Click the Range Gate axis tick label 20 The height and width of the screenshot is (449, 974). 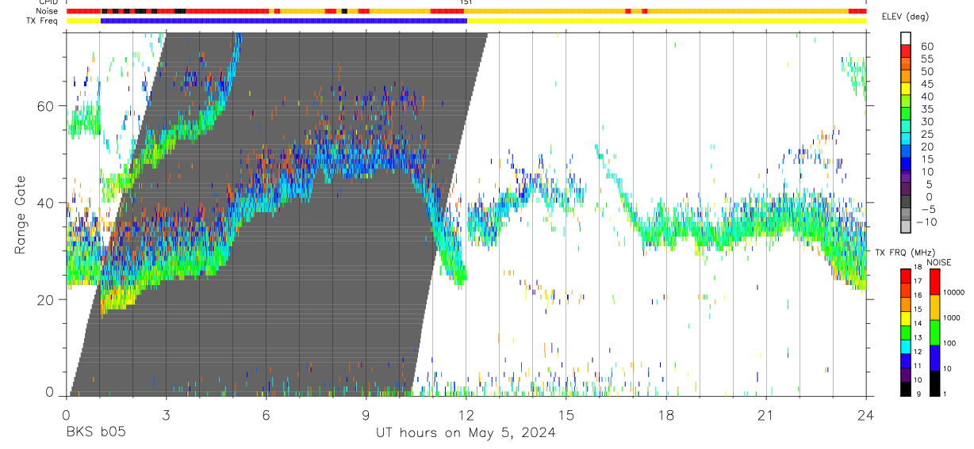tap(45, 299)
